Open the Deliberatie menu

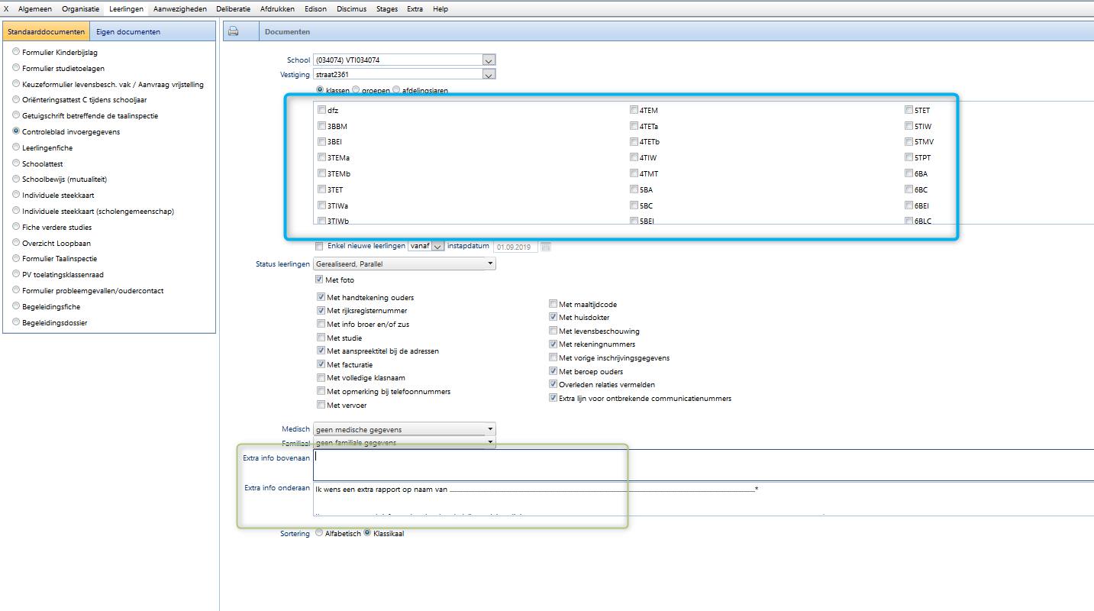point(233,9)
